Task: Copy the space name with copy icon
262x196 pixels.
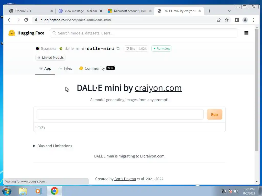Action: [118, 48]
